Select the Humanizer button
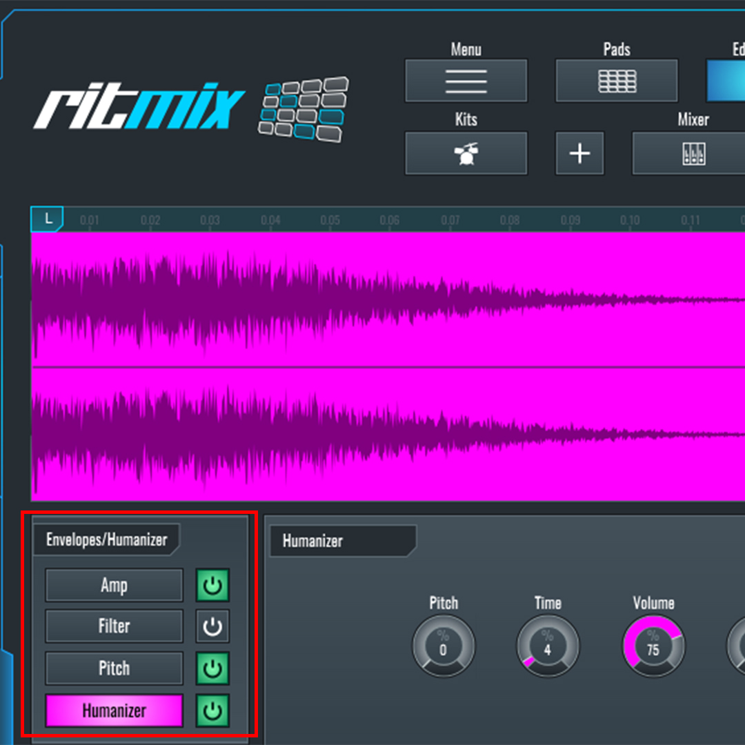Viewport: 745px width, 745px height. click(114, 711)
